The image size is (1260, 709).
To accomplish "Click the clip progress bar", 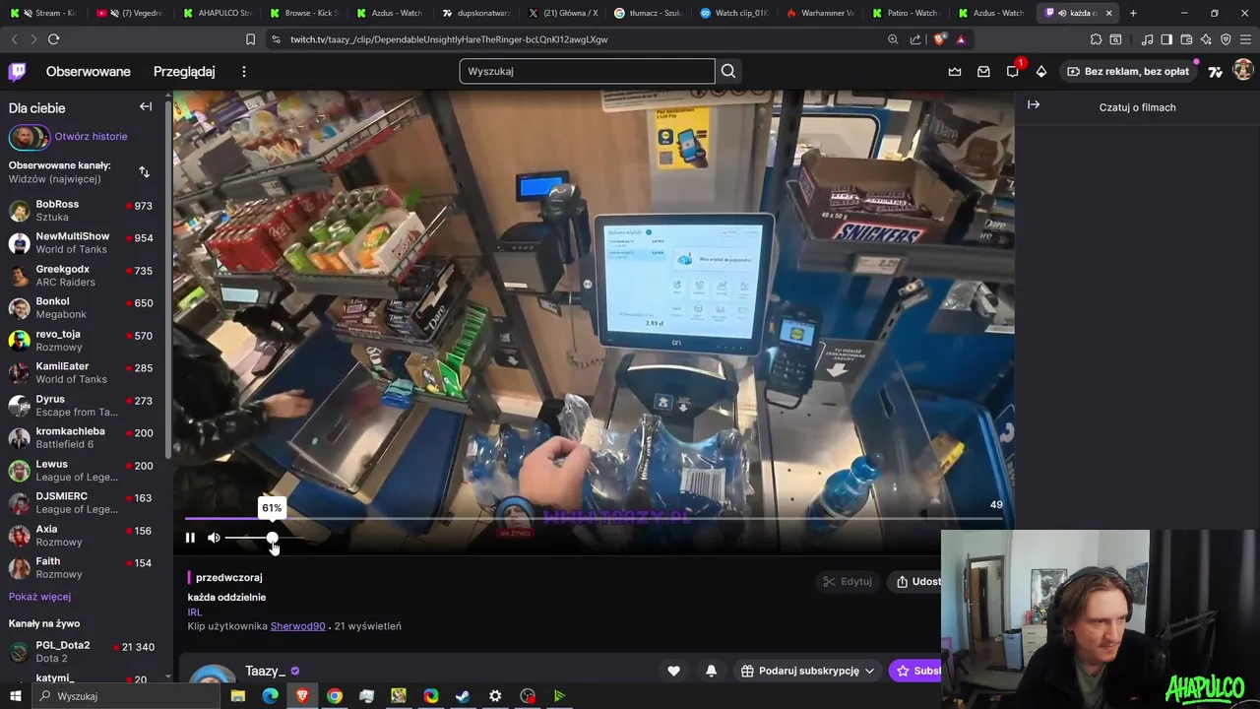I will pyautogui.click(x=594, y=518).
